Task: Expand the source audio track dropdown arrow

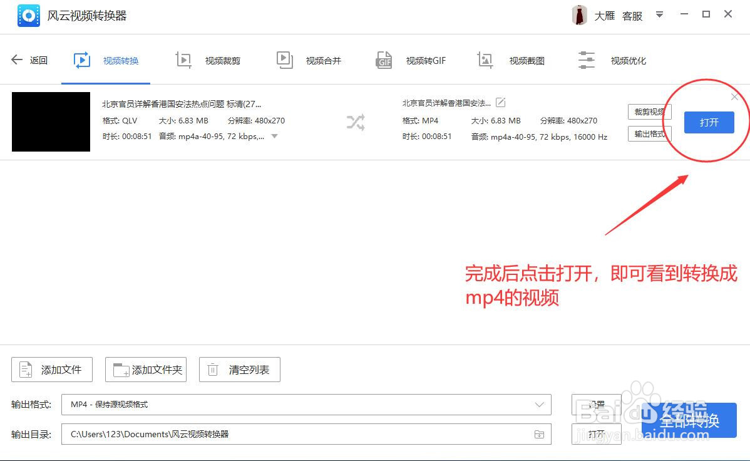Action: [275, 137]
